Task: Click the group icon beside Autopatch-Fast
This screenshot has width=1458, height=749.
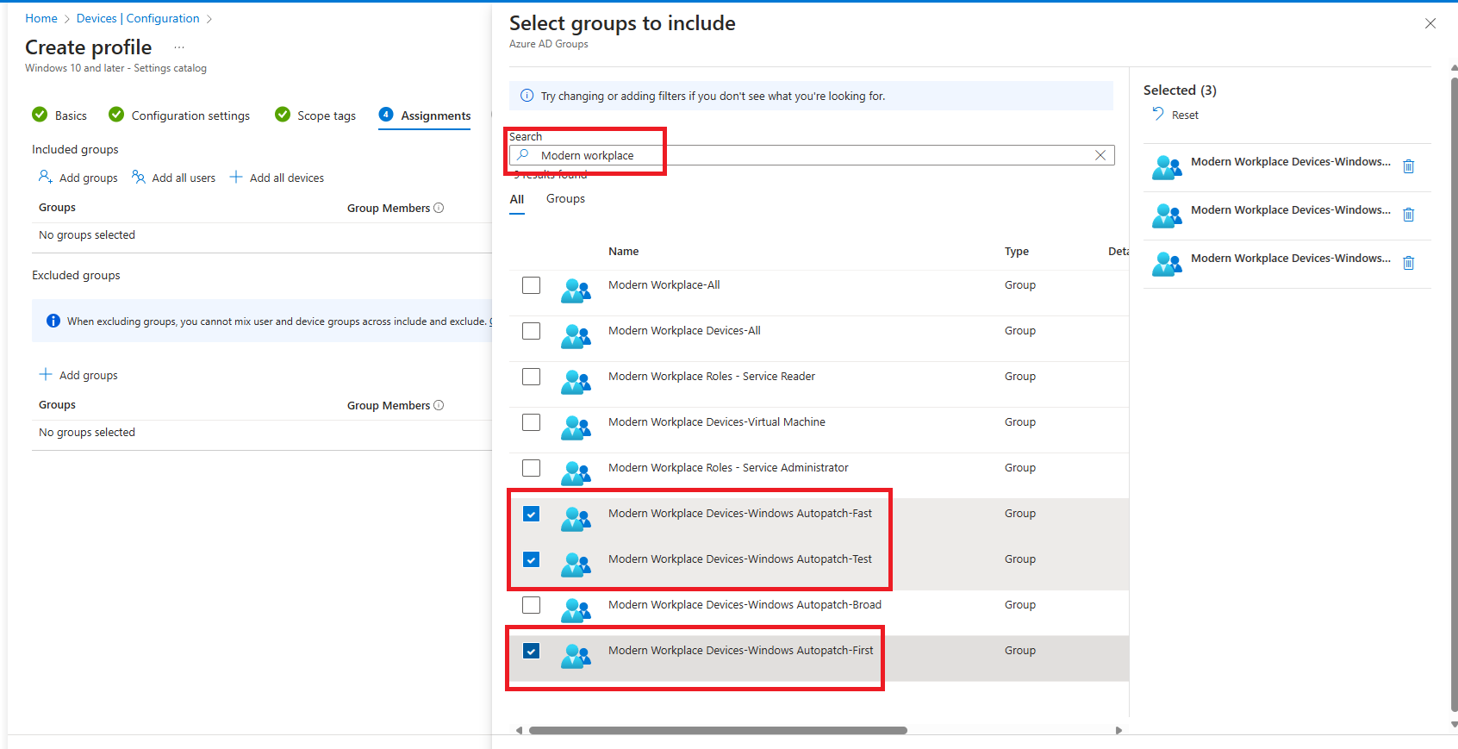Action: coord(576,519)
